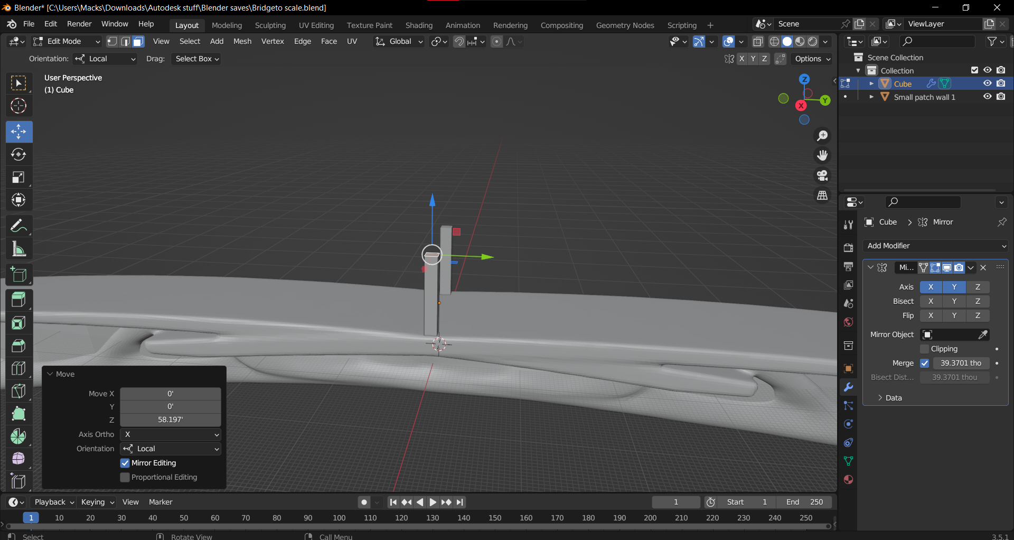This screenshot has width=1014, height=540.
Task: Open Object Data mesh properties tab
Action: tap(848, 461)
